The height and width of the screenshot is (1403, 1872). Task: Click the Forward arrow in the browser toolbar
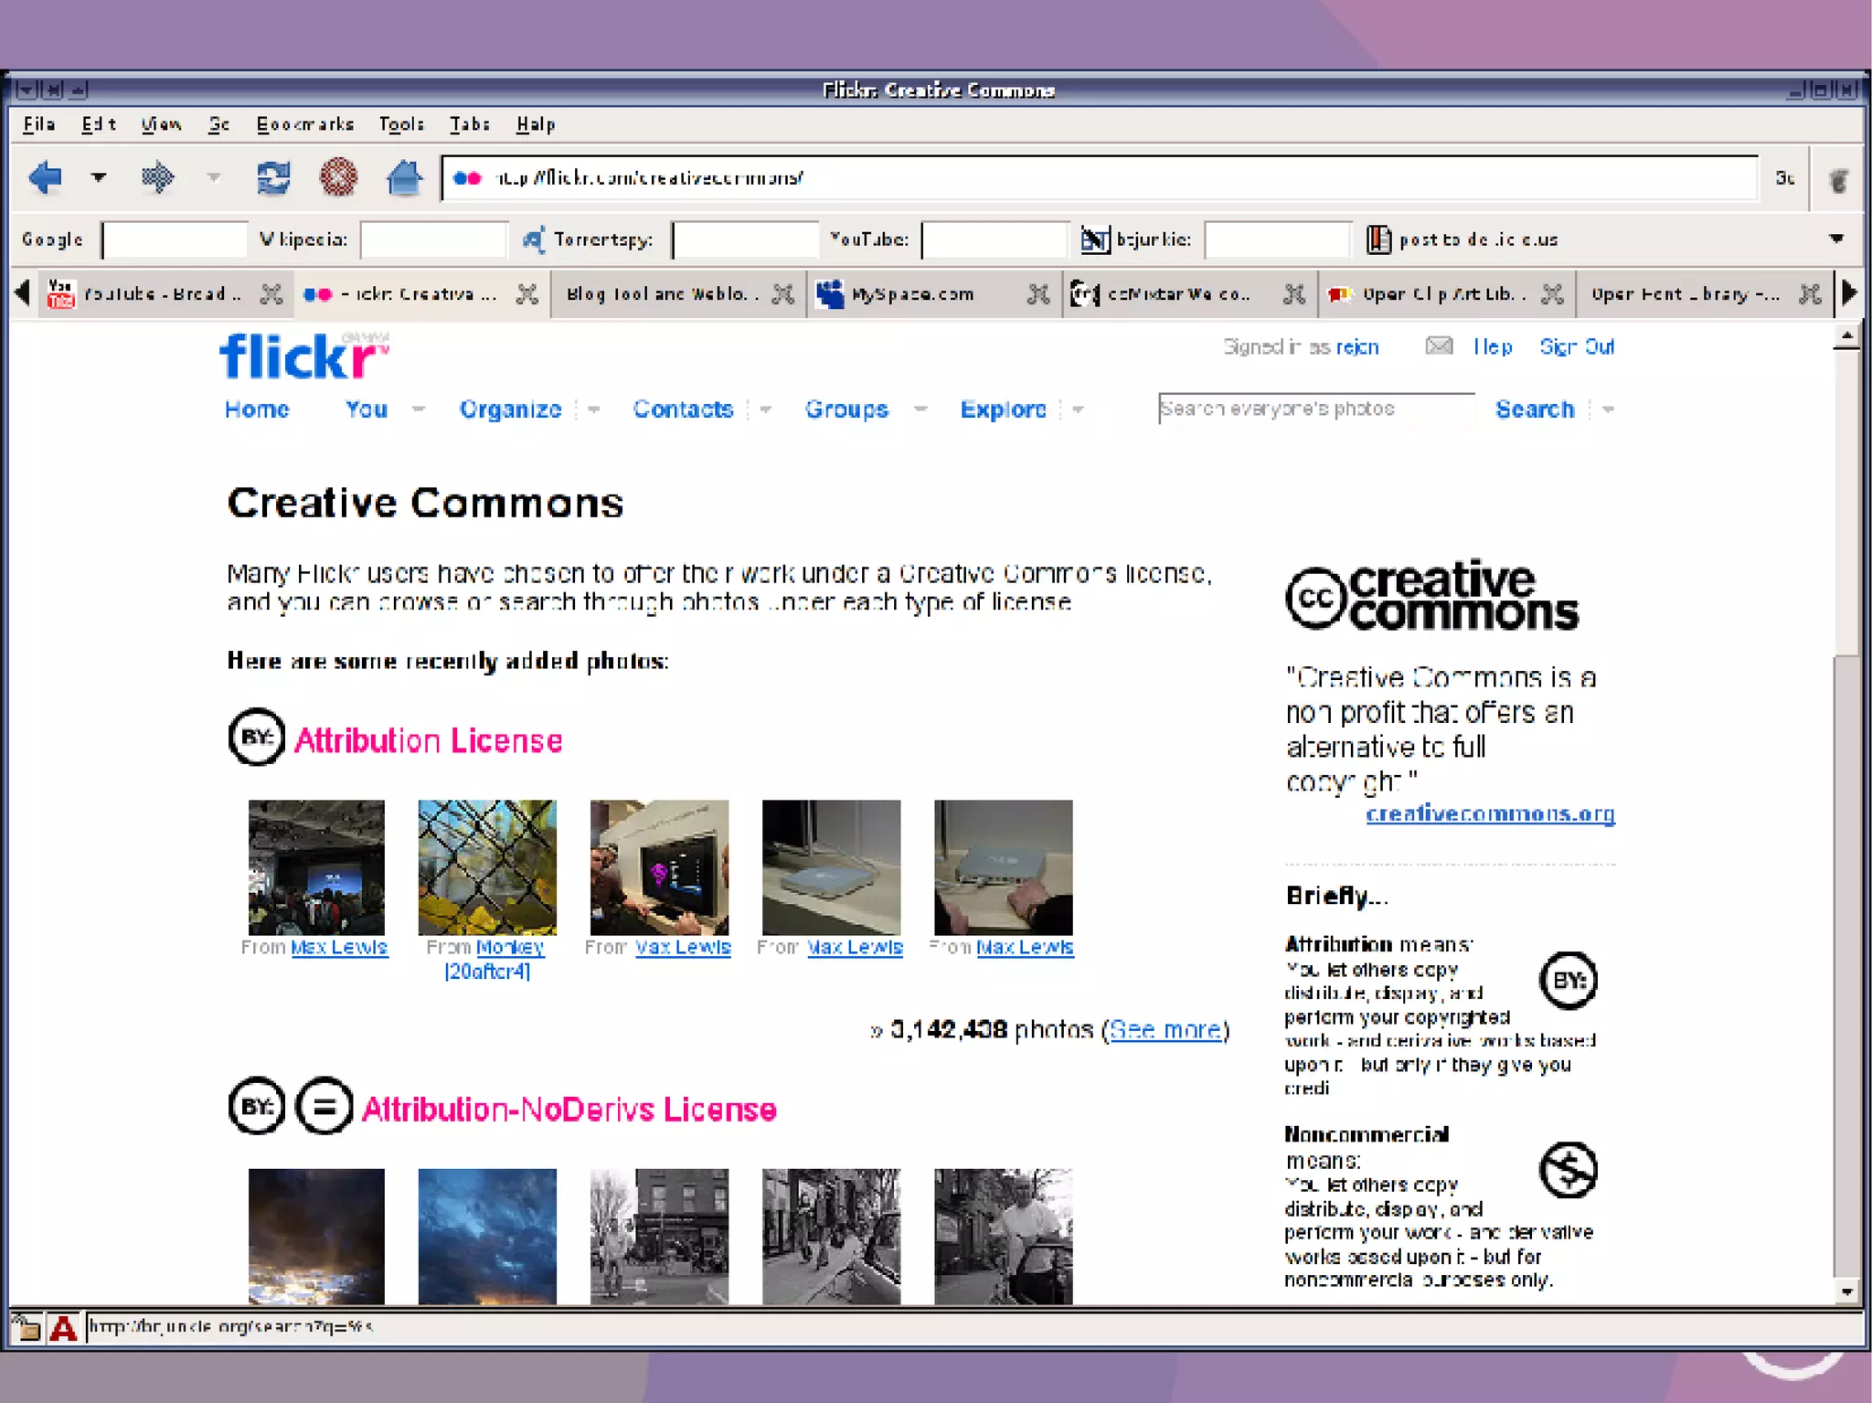(158, 177)
